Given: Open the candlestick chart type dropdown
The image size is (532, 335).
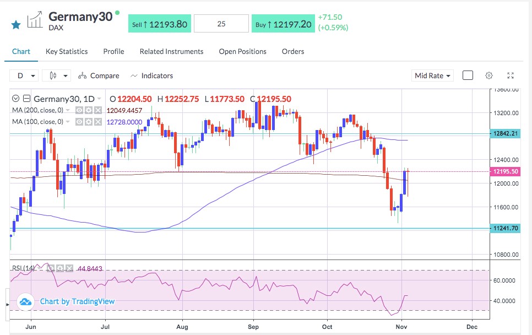Looking at the screenshot, I should point(56,75).
